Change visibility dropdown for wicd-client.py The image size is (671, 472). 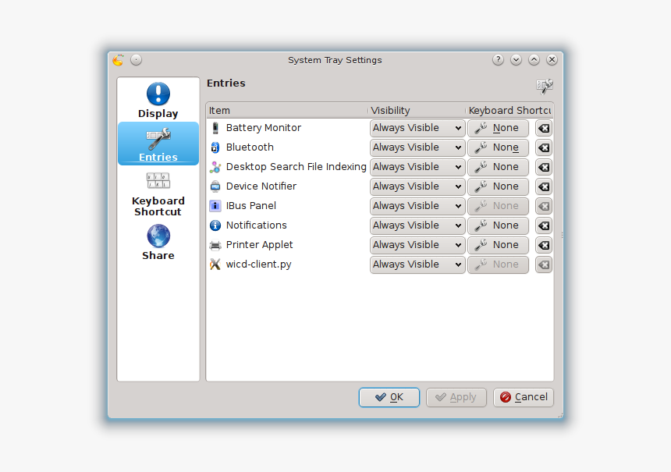417,264
